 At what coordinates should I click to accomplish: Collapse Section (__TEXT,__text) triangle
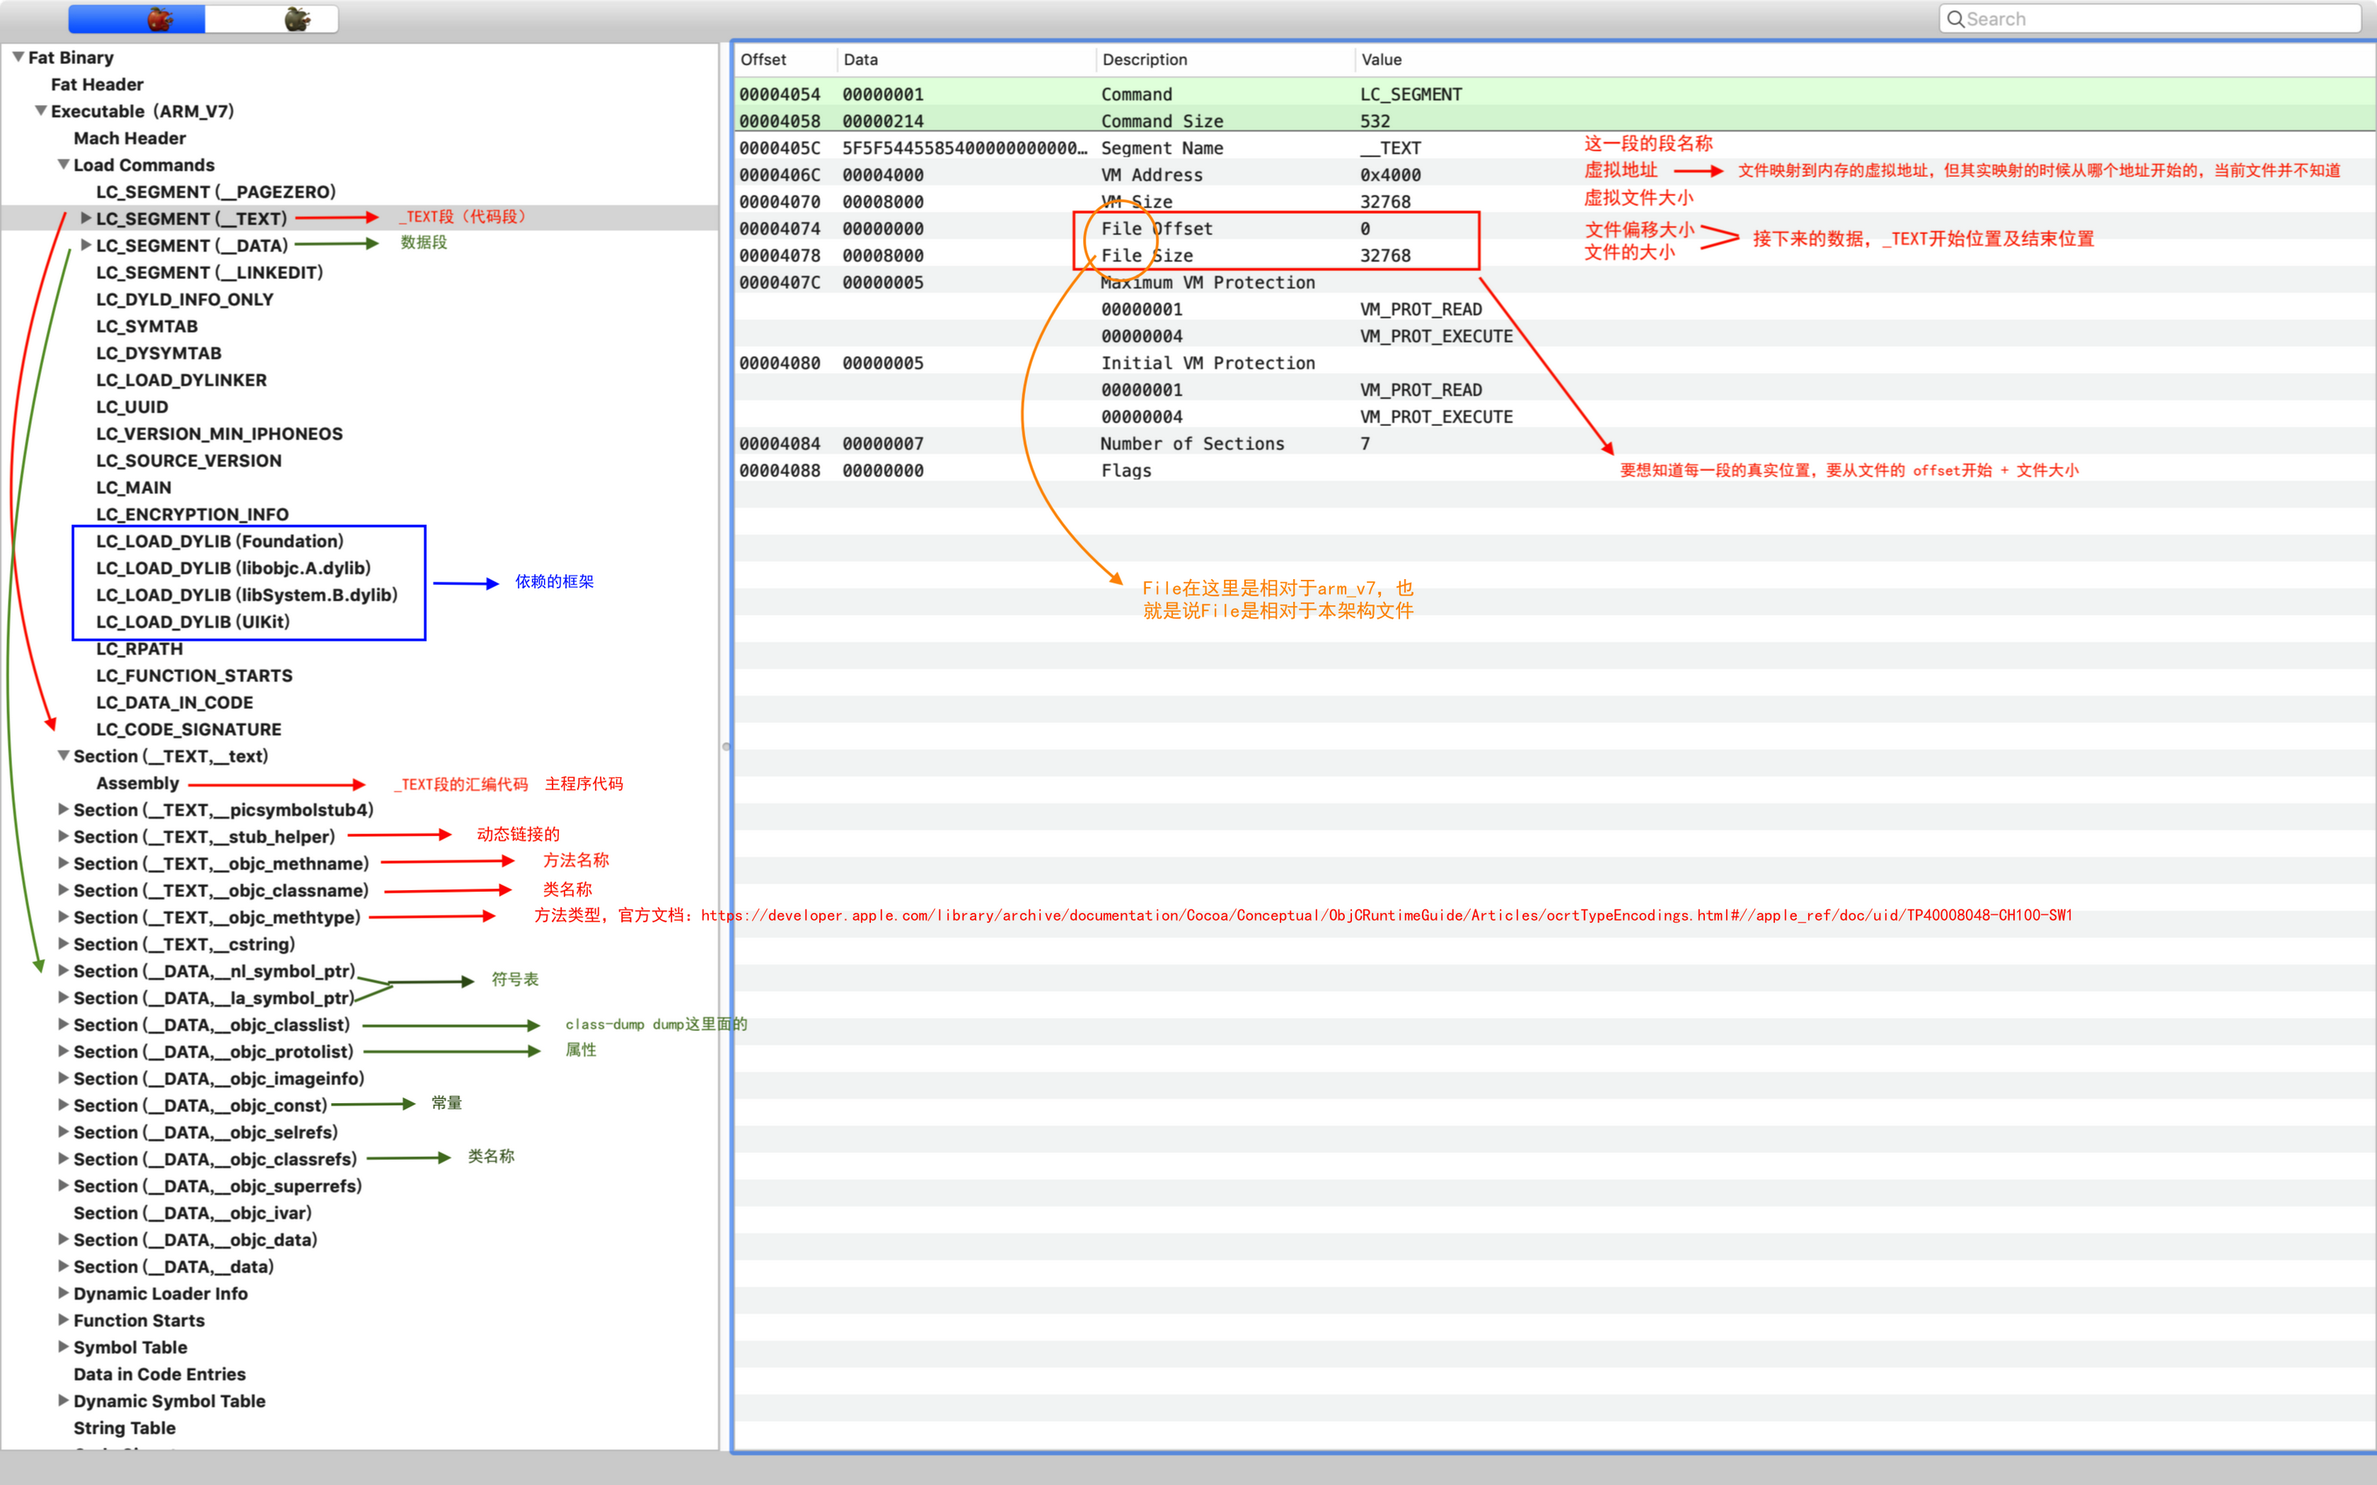tap(63, 755)
